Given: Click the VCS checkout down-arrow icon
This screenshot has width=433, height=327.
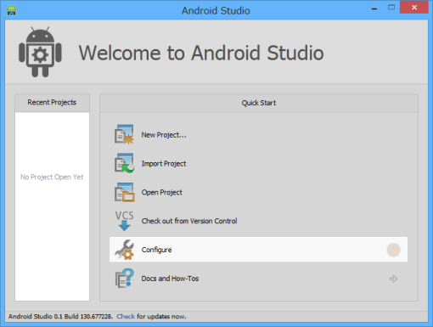Looking at the screenshot, I should (x=124, y=221).
